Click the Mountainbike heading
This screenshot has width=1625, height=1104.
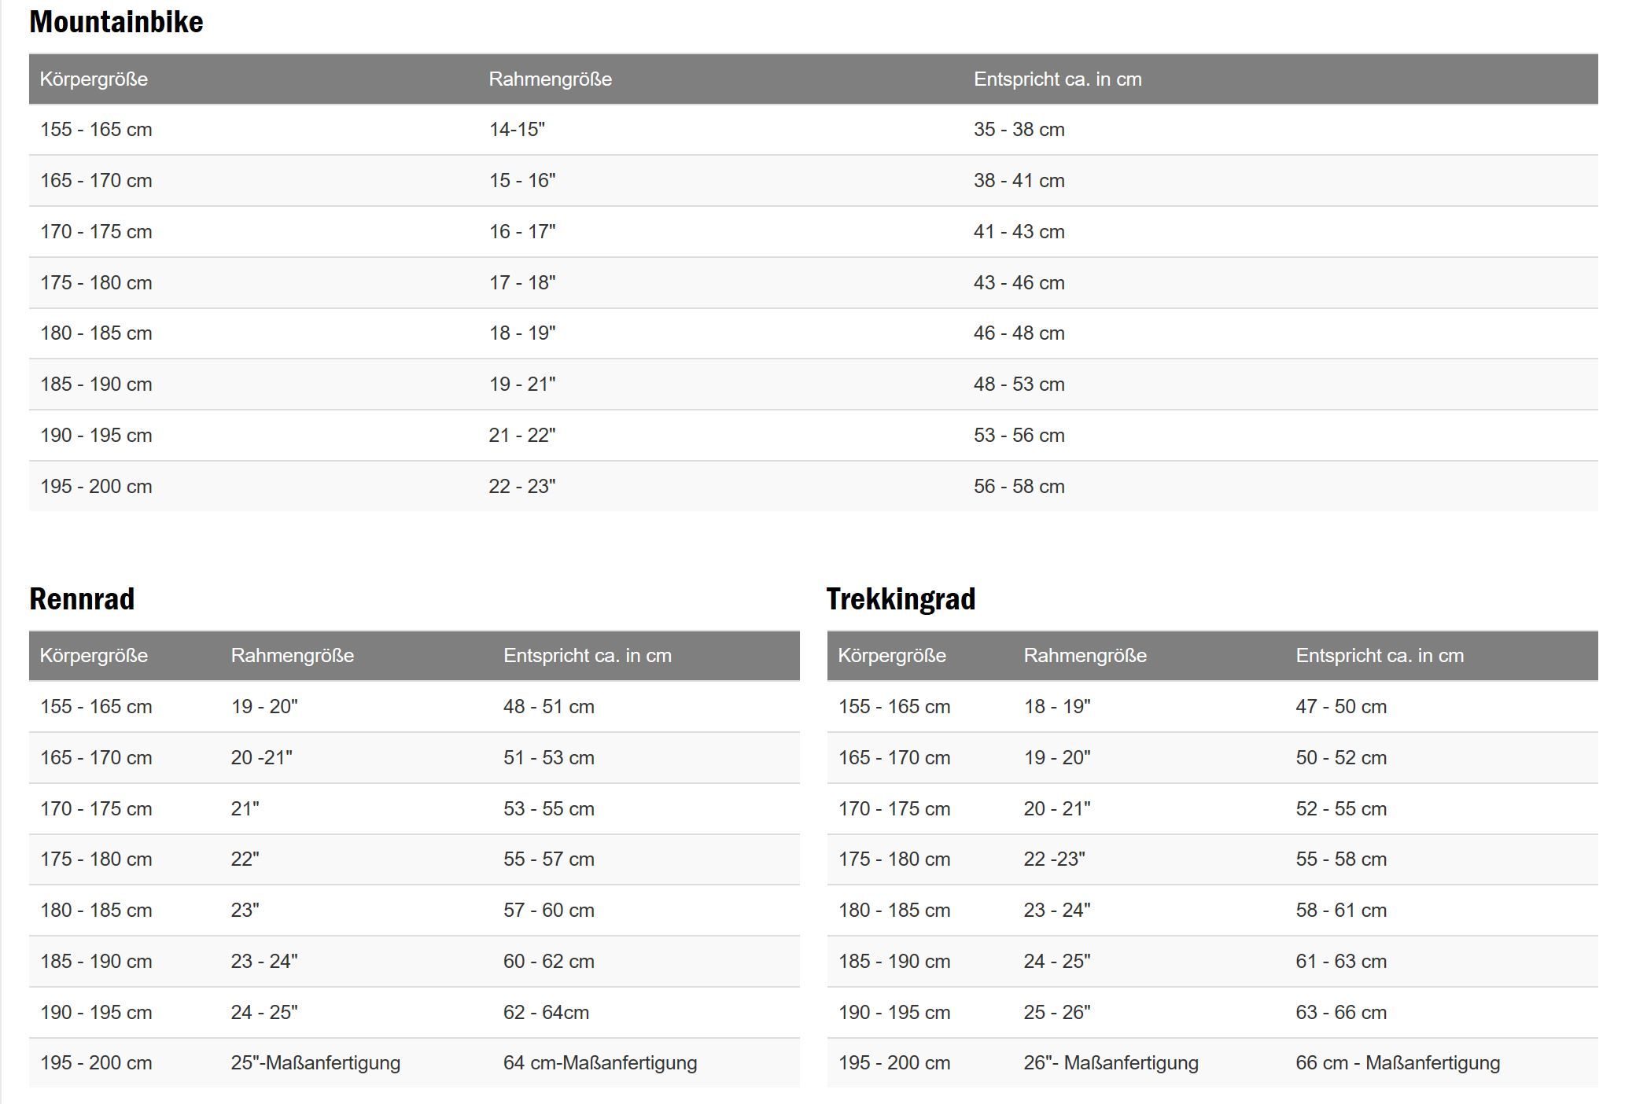pos(116,22)
